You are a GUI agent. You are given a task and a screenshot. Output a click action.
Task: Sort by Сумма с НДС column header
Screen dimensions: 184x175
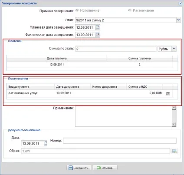145,87
